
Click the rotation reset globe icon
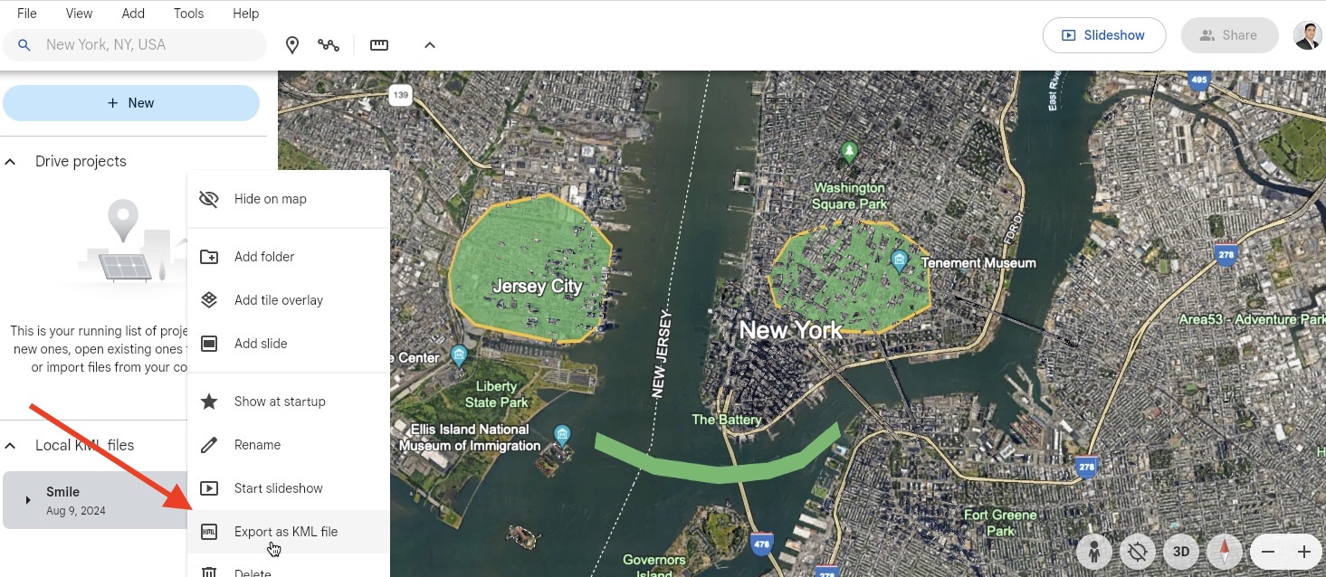(1138, 552)
